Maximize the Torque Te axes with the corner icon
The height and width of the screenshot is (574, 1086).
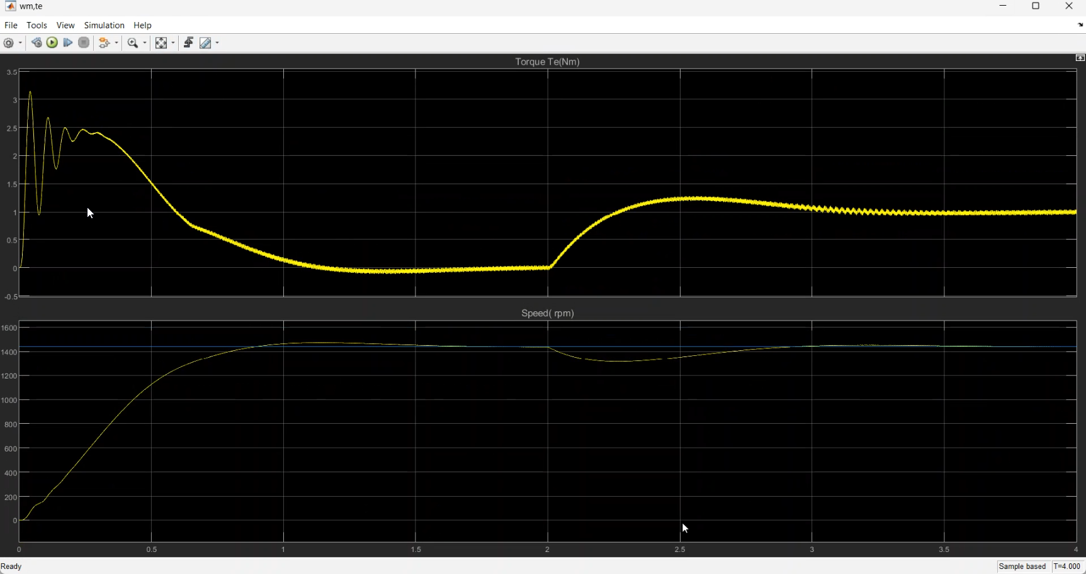coord(1080,58)
